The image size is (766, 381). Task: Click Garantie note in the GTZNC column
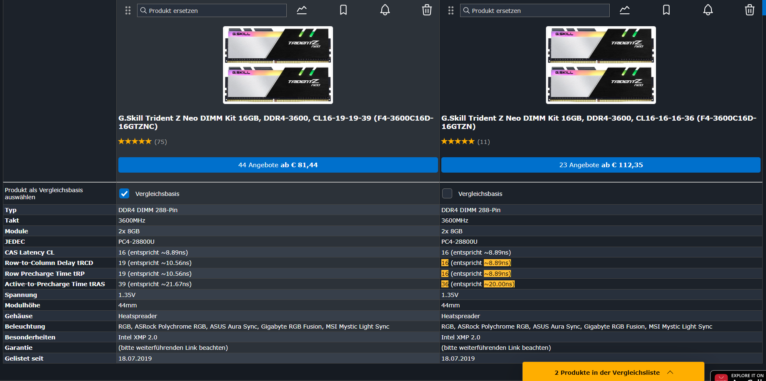(x=173, y=348)
